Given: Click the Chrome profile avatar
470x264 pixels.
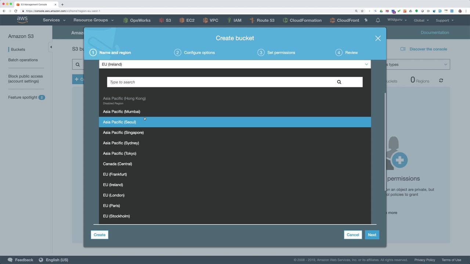Looking at the screenshot, I should 460,11.
